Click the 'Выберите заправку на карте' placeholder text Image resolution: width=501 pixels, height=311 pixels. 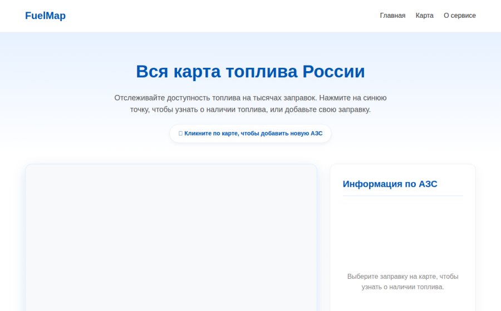[402, 282]
